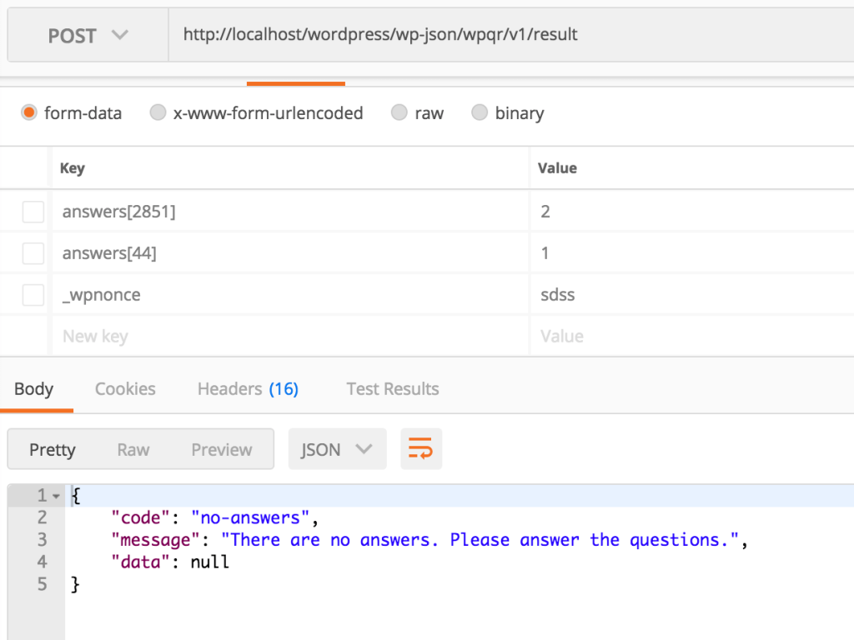This screenshot has height=640, width=854.
Task: Toggle the _wpnonce row checkbox
Action: 33,295
